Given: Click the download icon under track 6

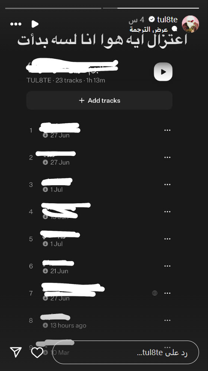Looking at the screenshot, I should coord(45,271).
